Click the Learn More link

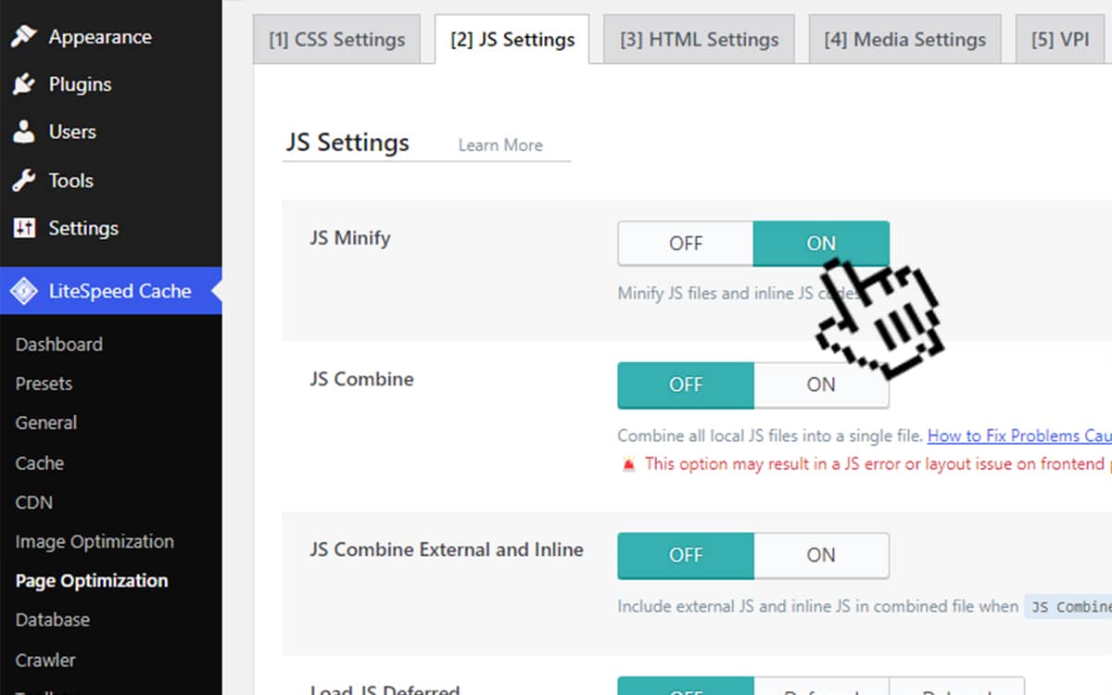(499, 145)
